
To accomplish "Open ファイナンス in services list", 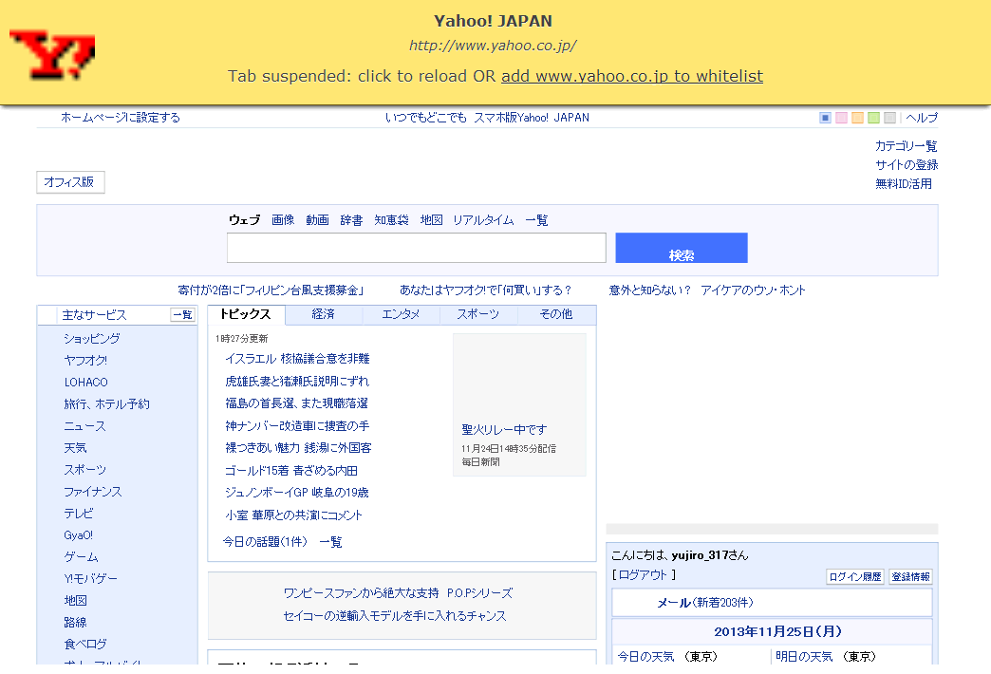I will click(x=93, y=492).
